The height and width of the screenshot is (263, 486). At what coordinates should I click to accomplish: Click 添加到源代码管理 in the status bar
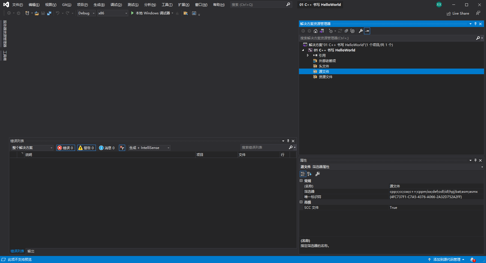coord(446,260)
